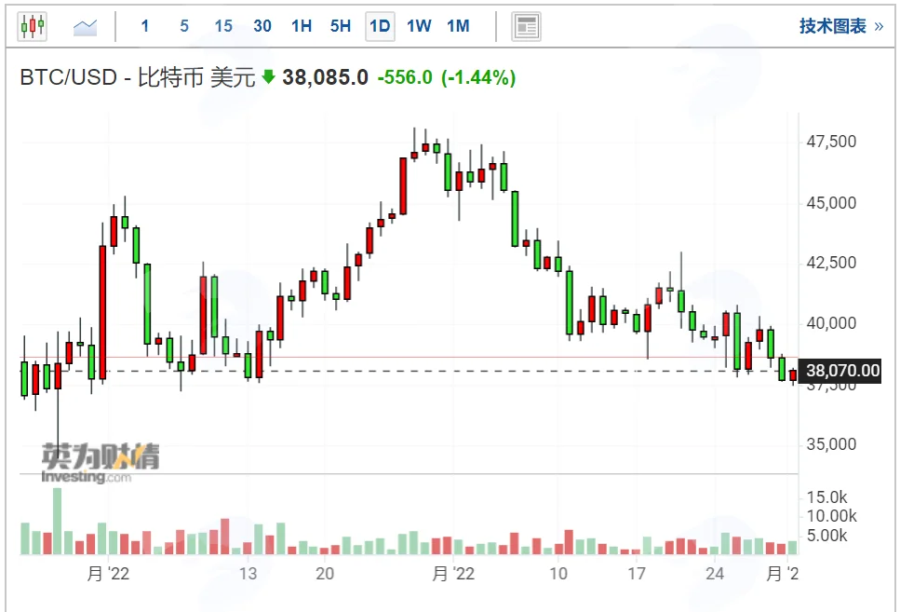Viewport: 900px width, 612px height.
Task: Select the 5 minute timeframe
Action: (x=184, y=26)
